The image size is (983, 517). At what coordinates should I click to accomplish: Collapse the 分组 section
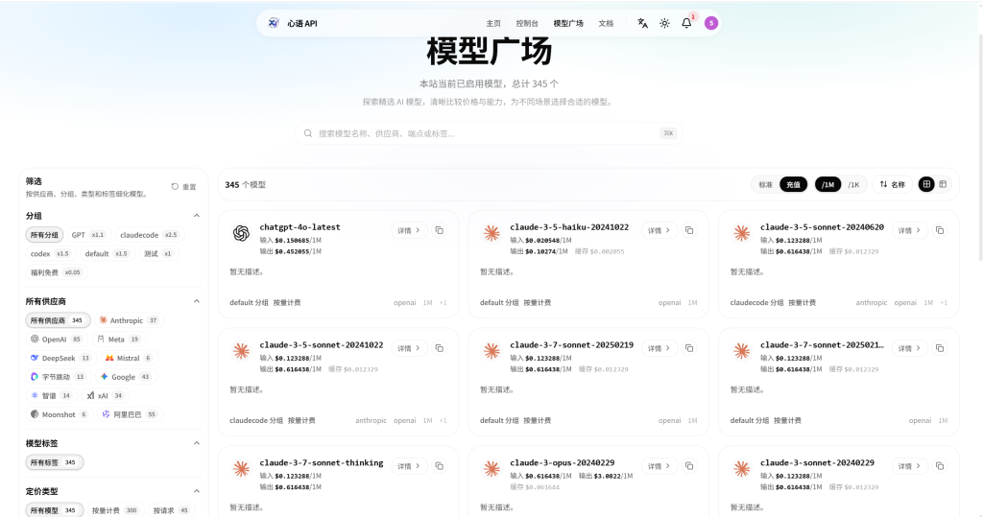click(x=196, y=216)
